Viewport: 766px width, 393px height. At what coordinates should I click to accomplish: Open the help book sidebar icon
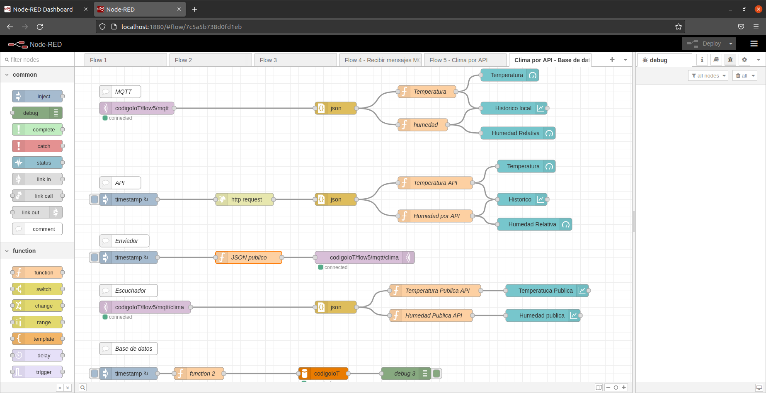point(716,60)
